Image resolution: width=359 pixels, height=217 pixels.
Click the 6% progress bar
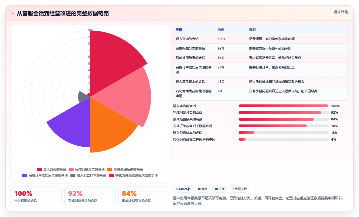(x=284, y=139)
